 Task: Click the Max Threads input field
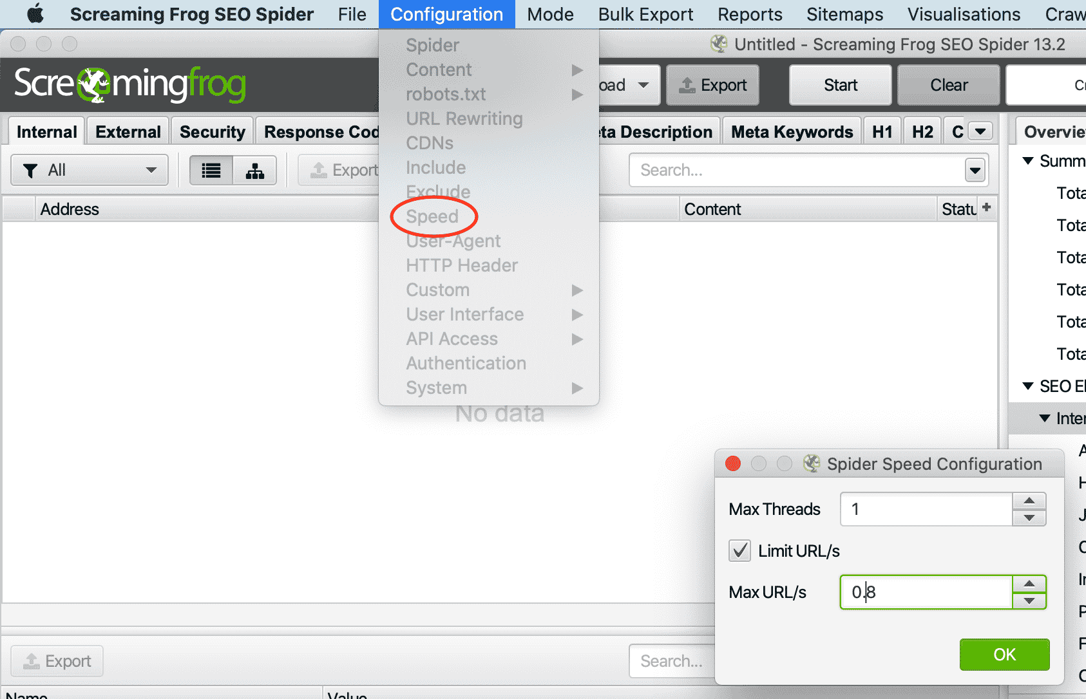click(926, 509)
